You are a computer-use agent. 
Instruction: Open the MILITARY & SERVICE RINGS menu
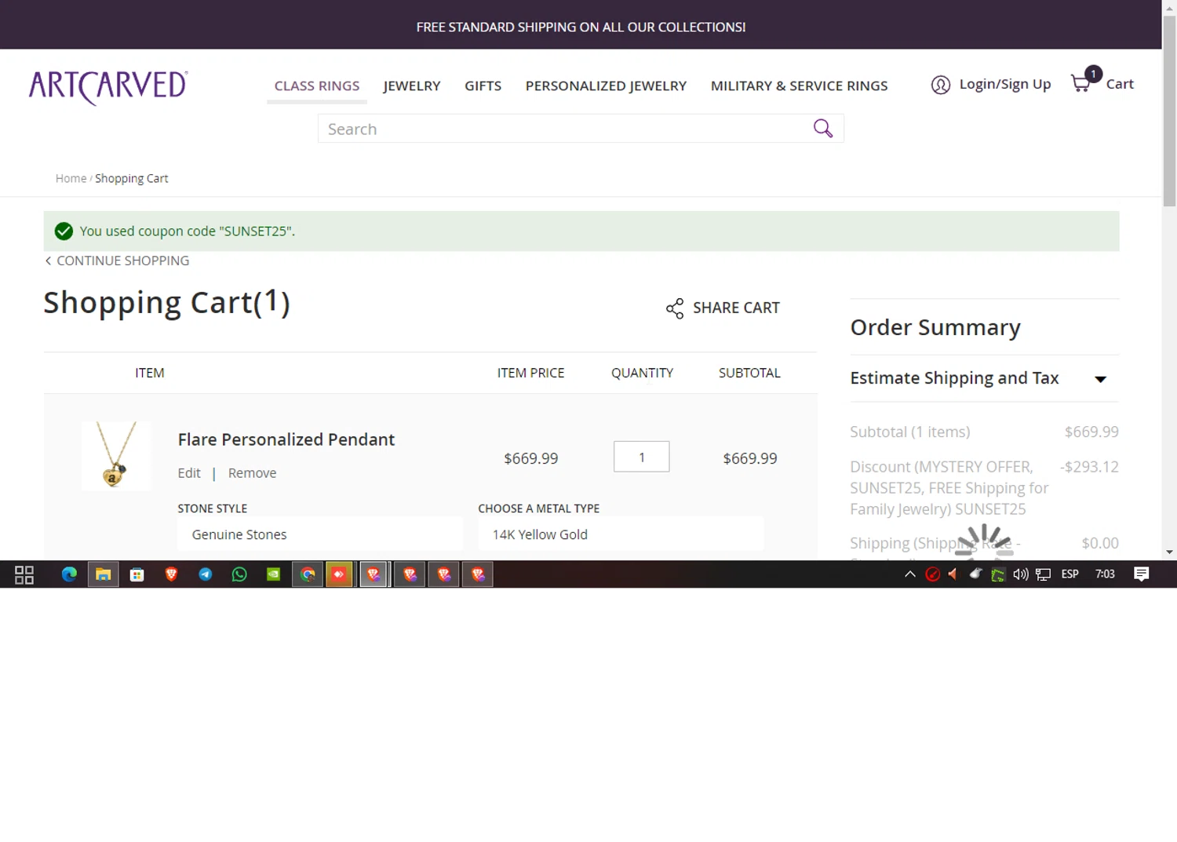click(799, 86)
